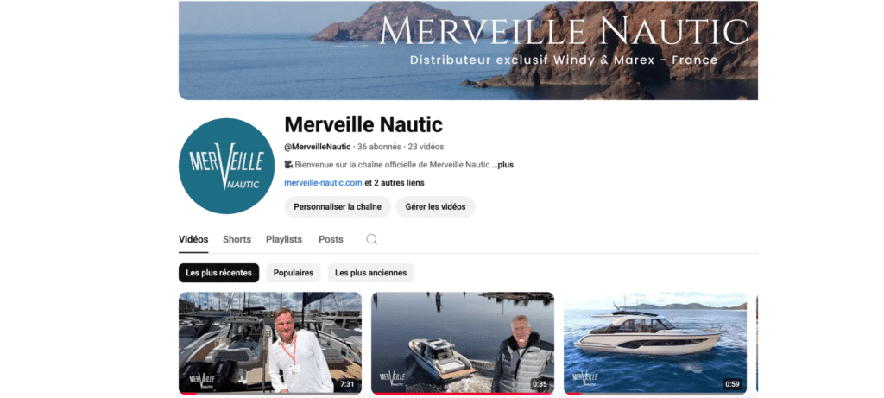Click the 0:35 duration badge
Screen dimensions: 884x398
pos(540,384)
